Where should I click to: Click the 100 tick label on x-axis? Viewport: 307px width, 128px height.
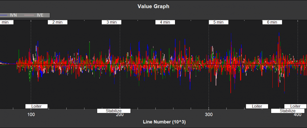(31, 115)
